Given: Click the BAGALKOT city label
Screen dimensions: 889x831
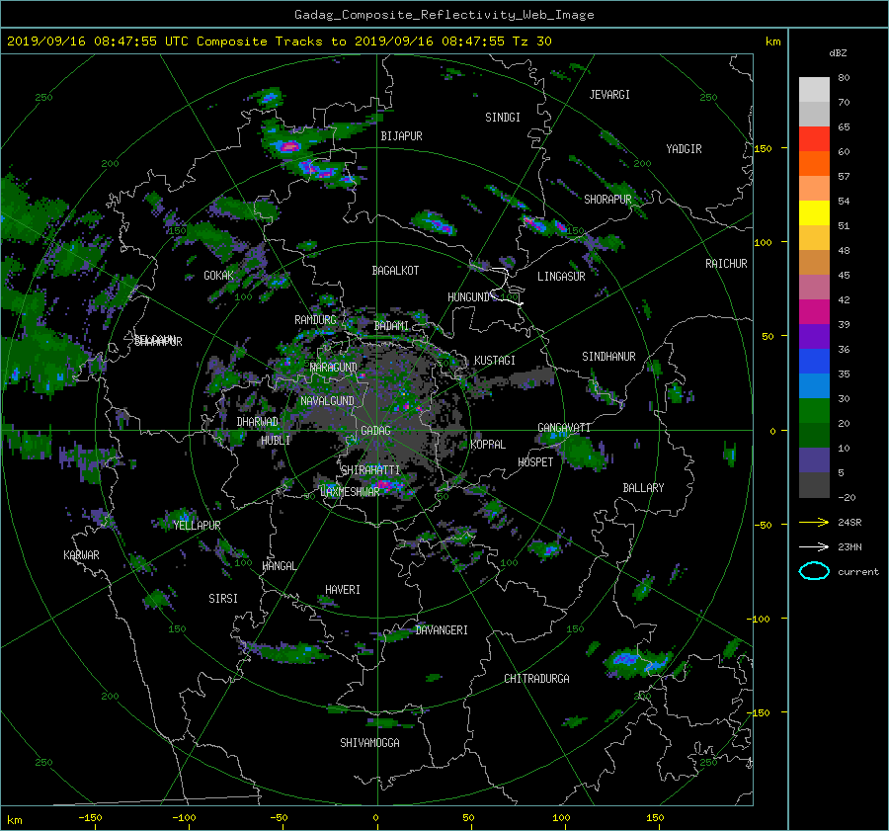Looking at the screenshot, I should tap(395, 271).
